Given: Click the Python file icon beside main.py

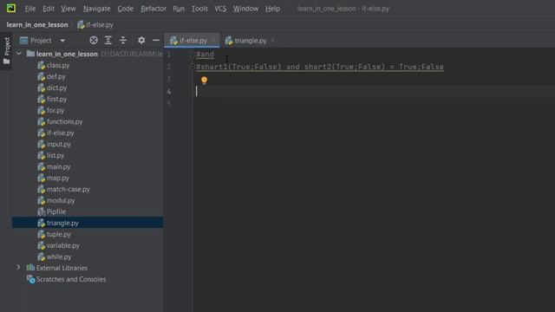Looking at the screenshot, I should coord(41,166).
